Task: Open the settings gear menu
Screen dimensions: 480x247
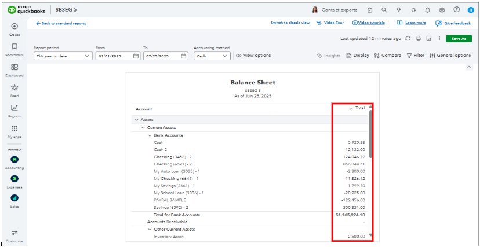Action: click(x=442, y=10)
